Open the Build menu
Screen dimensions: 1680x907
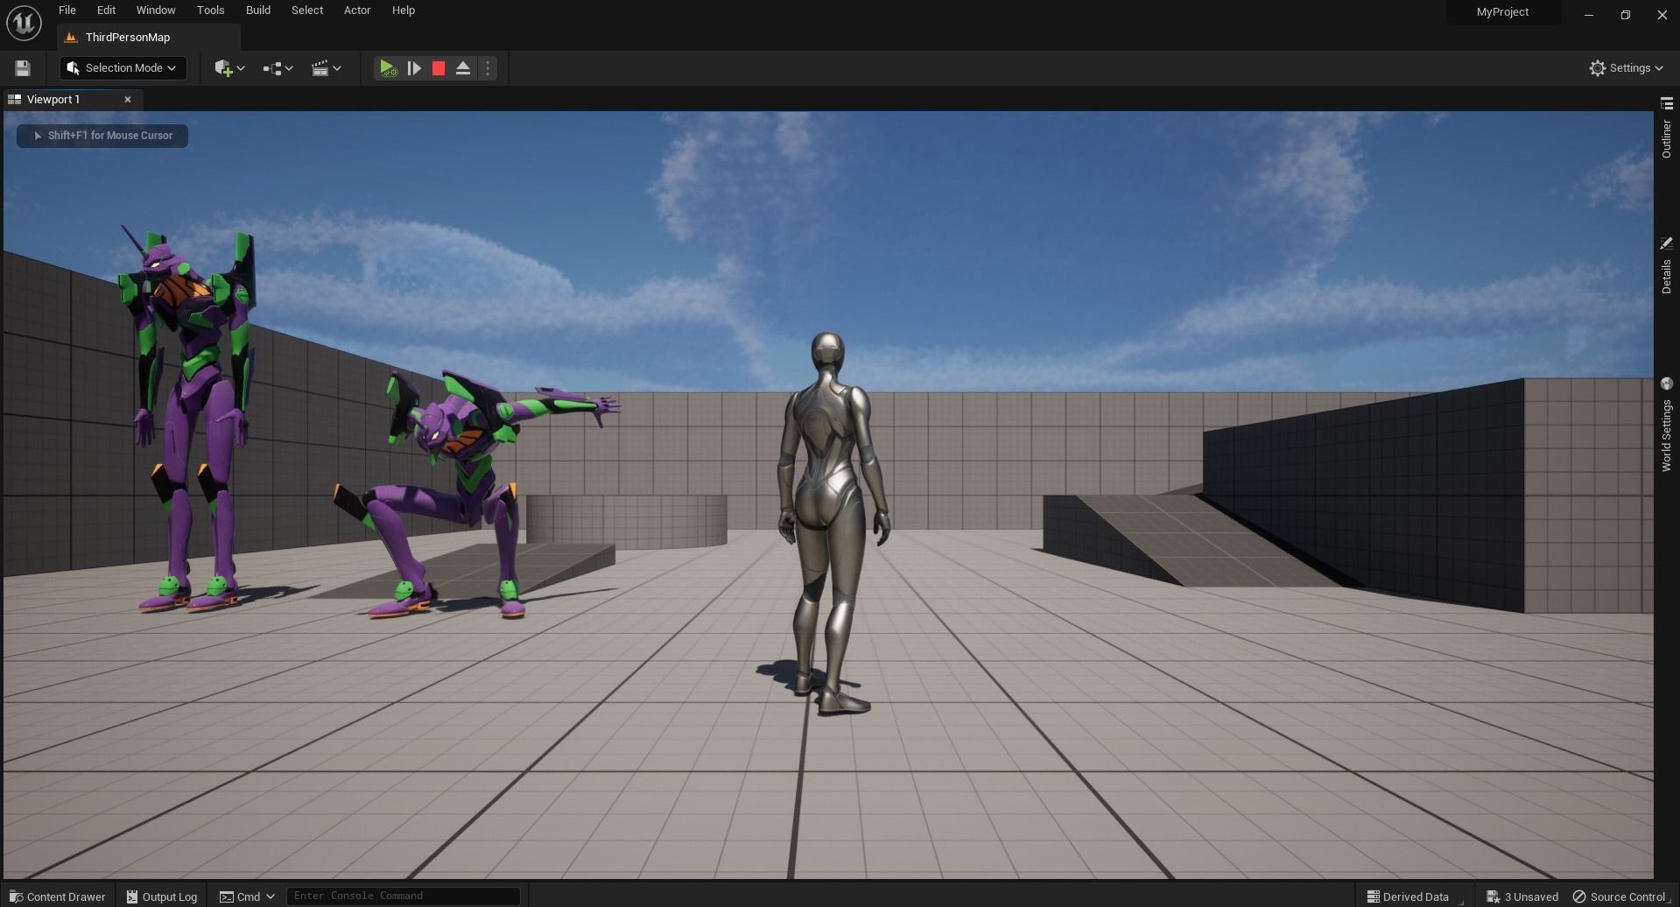click(x=258, y=11)
